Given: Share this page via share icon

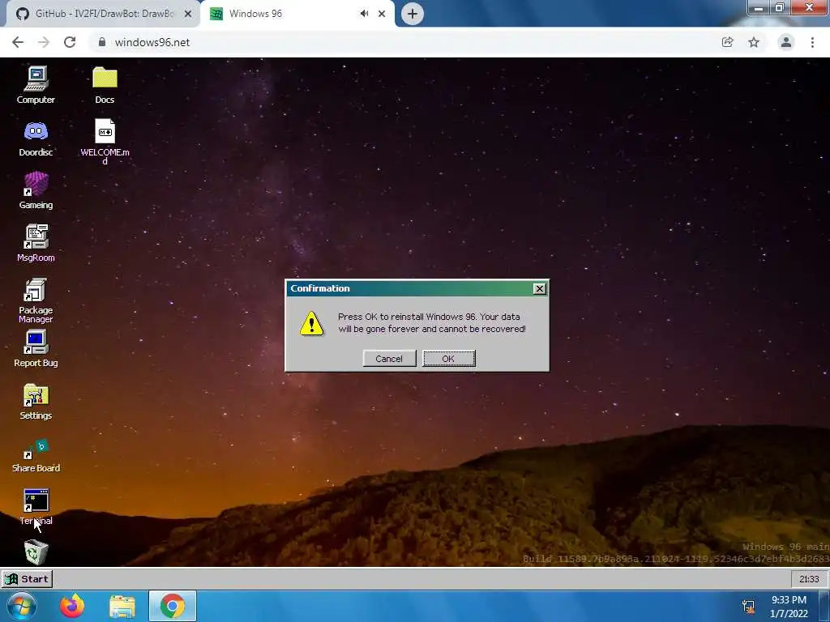Looking at the screenshot, I should point(727,42).
